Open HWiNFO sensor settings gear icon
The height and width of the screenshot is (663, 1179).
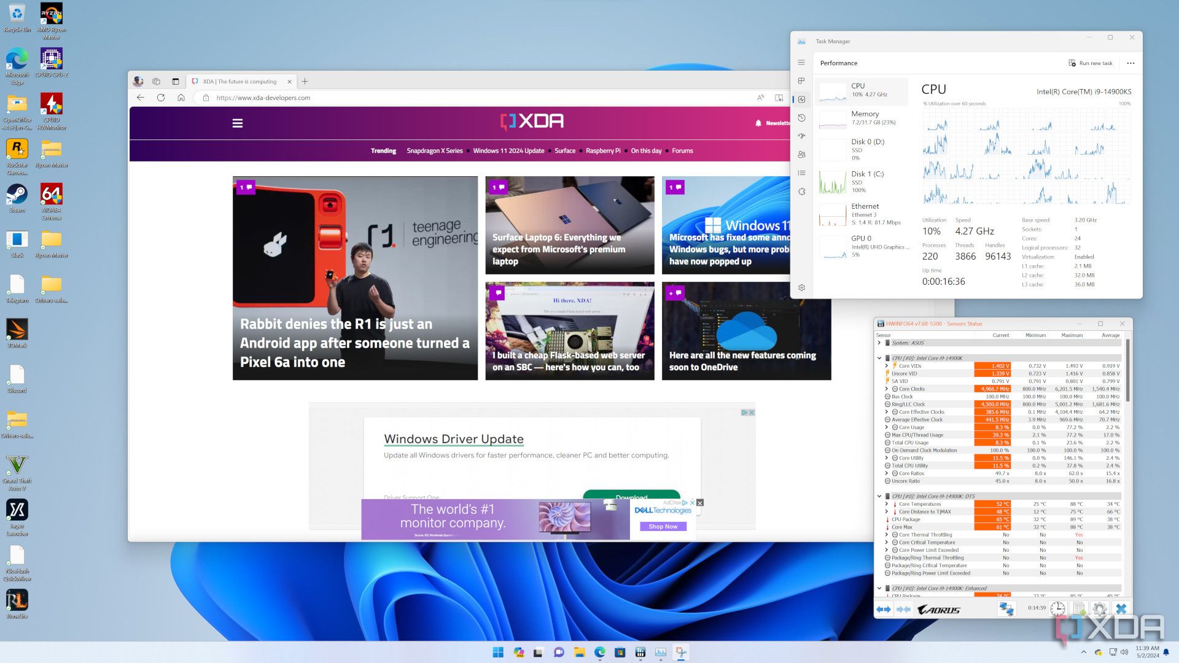point(1100,609)
